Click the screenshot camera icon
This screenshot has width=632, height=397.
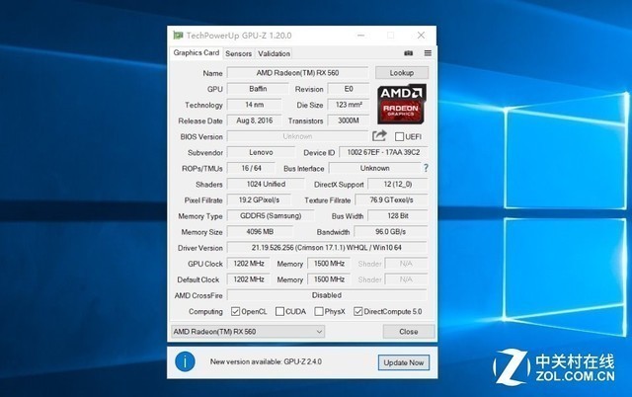click(x=409, y=53)
